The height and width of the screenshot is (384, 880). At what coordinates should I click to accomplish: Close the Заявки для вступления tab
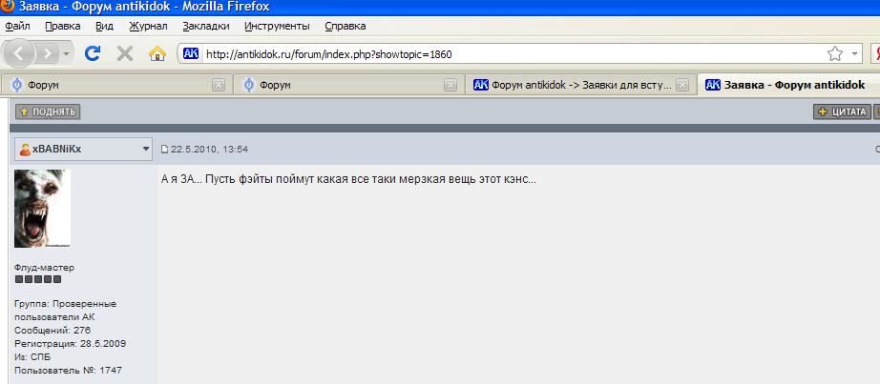coord(681,85)
